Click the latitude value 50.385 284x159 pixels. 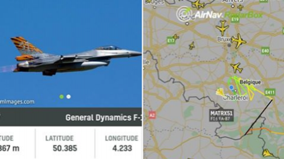[x=65, y=148]
